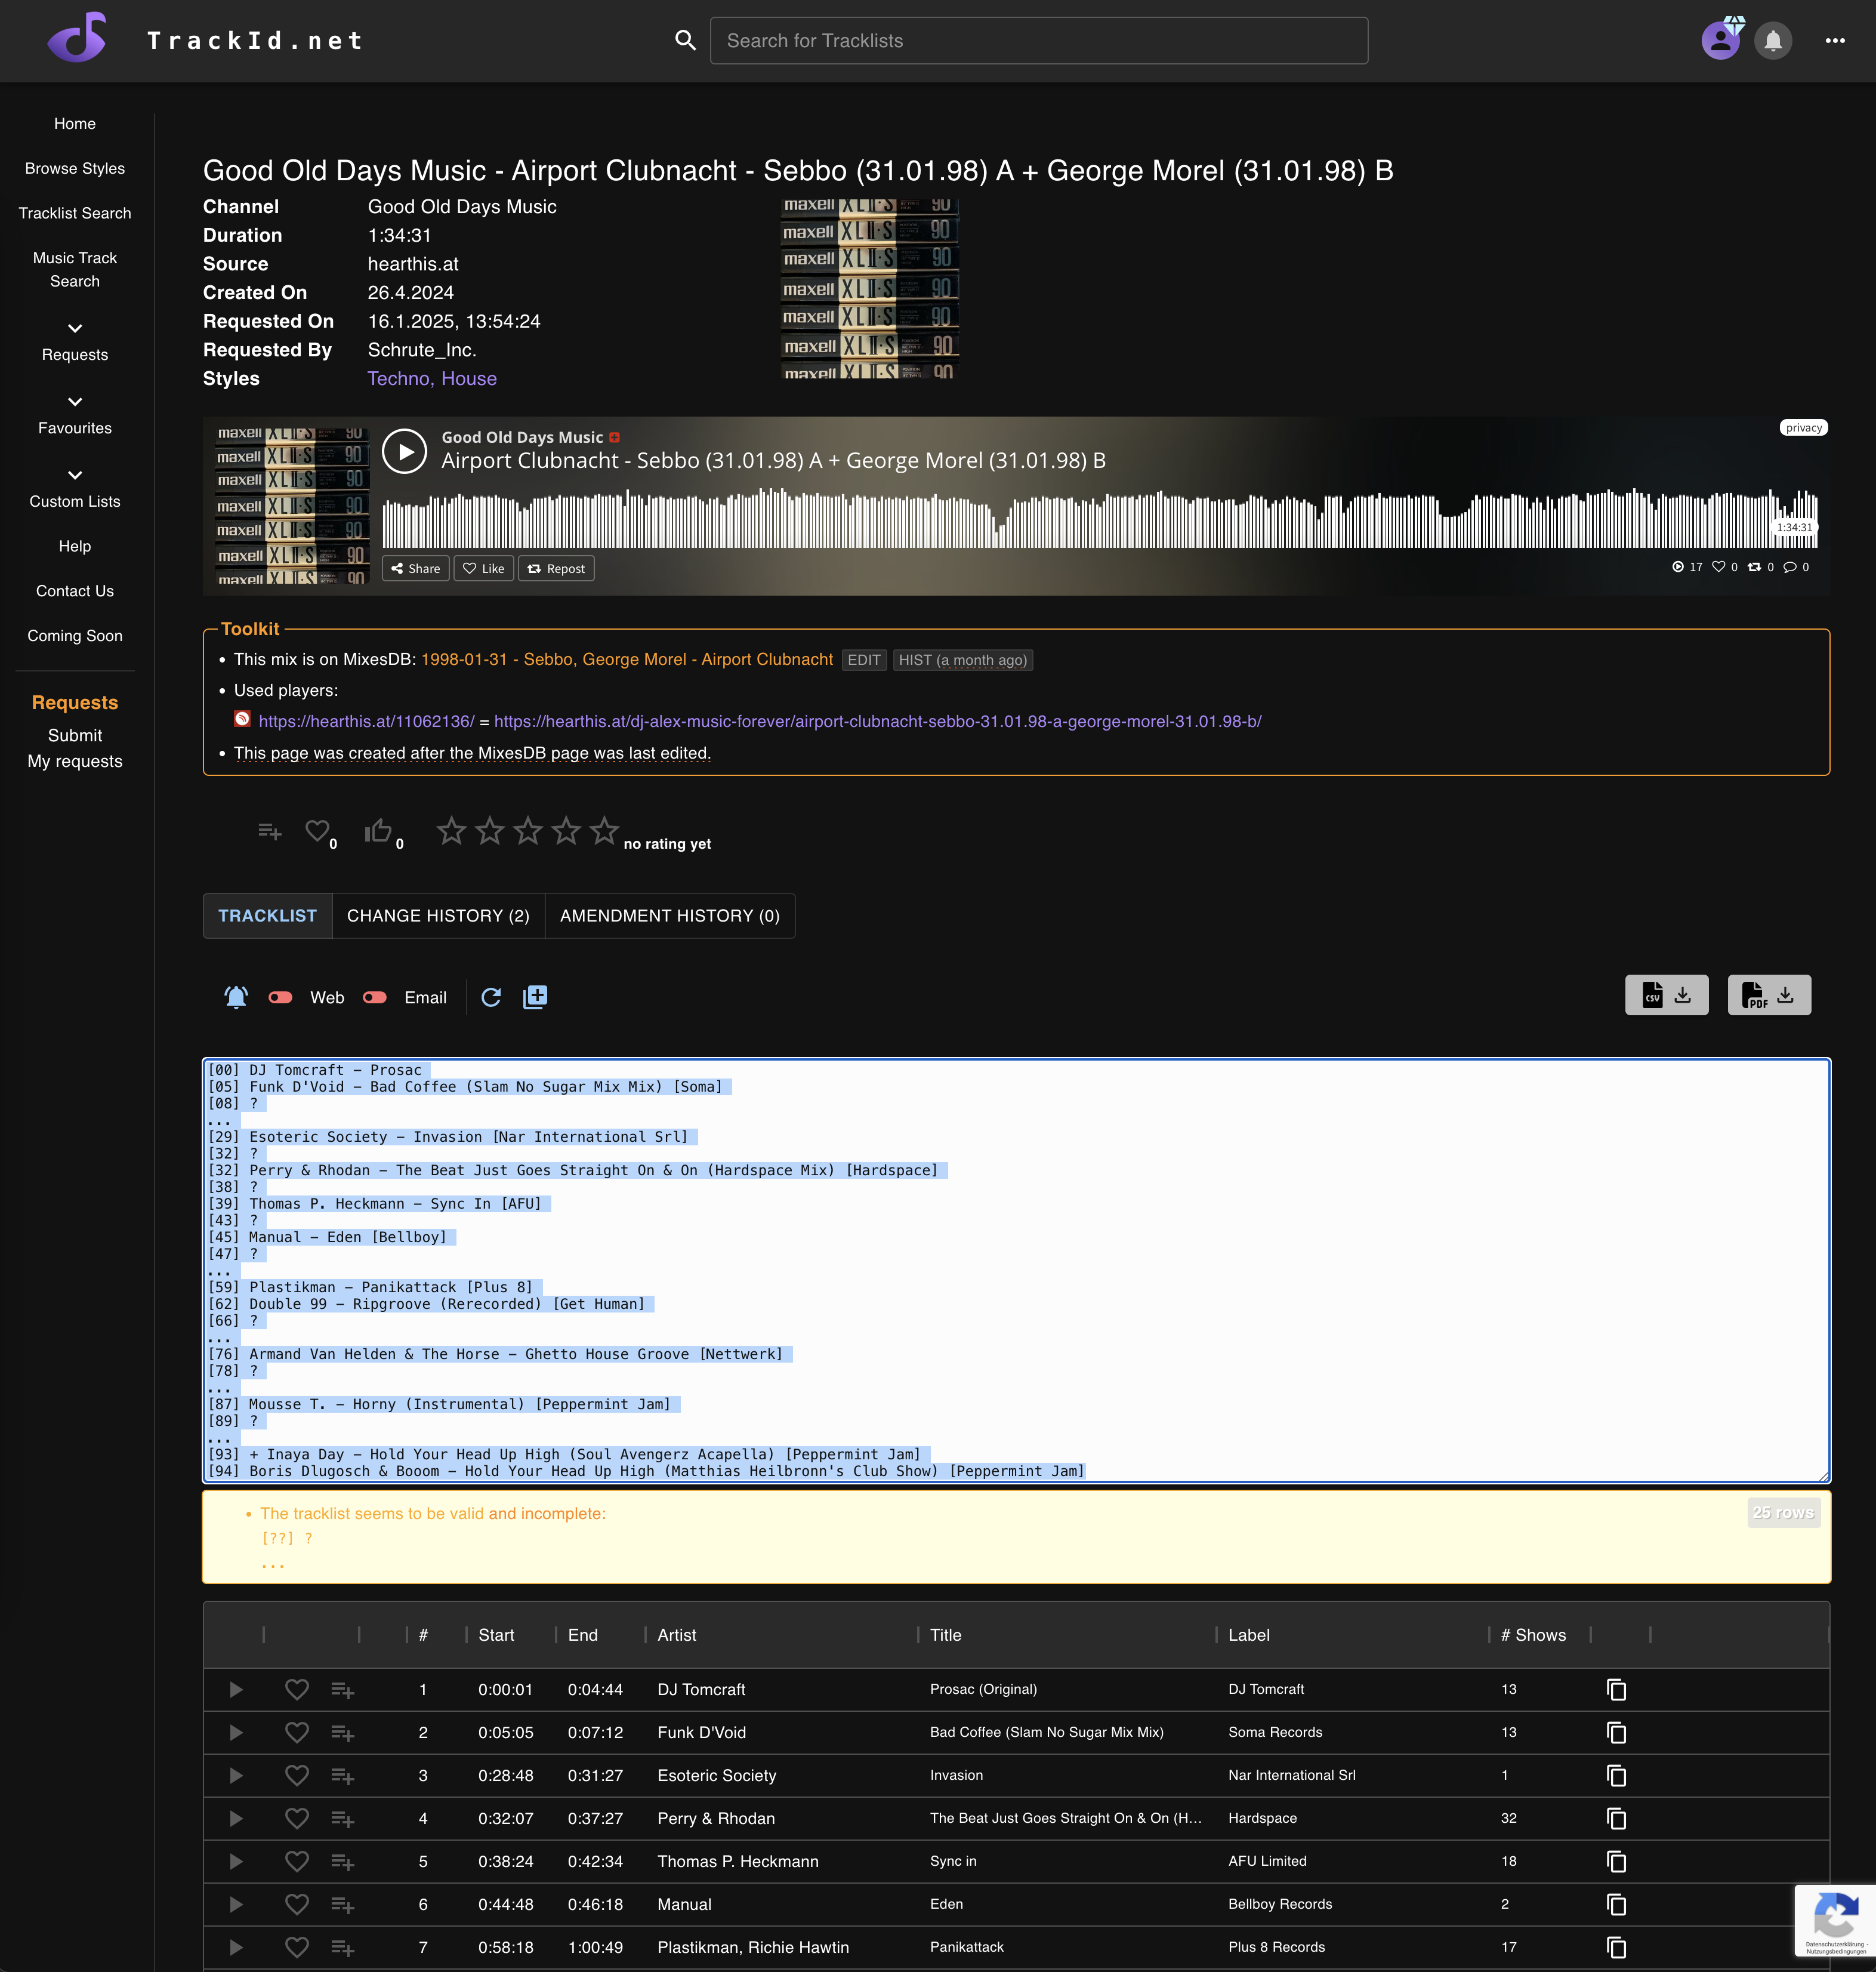Open the CHANGE HISTORY (2) tab
Screen dimensions: 1876x1972
pos(438,916)
